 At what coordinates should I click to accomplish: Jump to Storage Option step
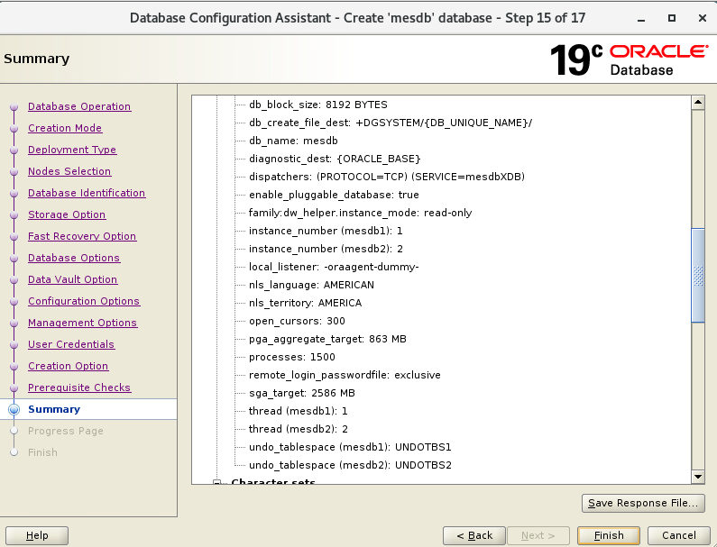point(67,214)
